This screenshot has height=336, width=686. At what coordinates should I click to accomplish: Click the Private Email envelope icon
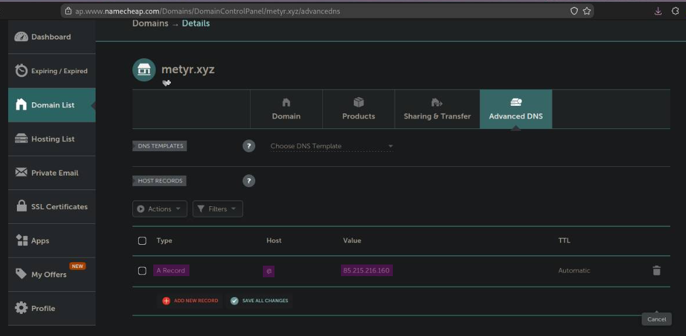pos(21,173)
